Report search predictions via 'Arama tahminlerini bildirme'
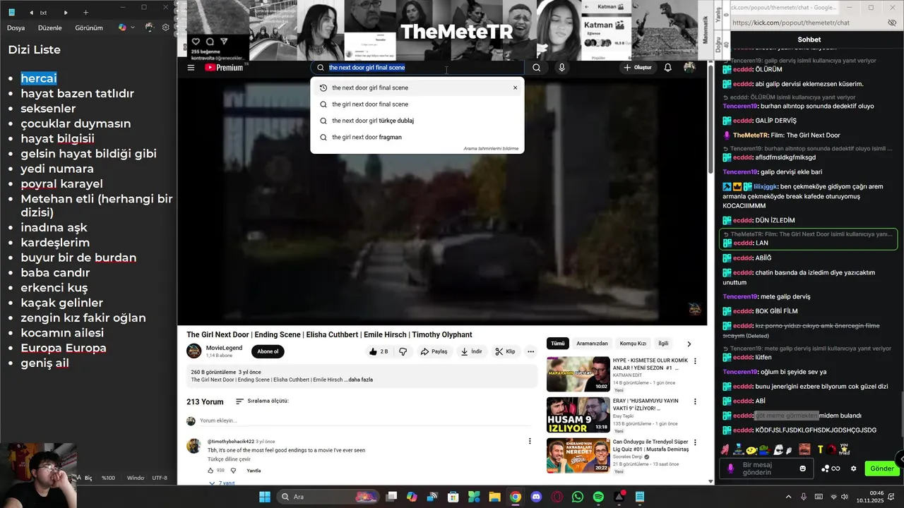Viewport: 904px width, 508px height. pyautogui.click(x=491, y=149)
